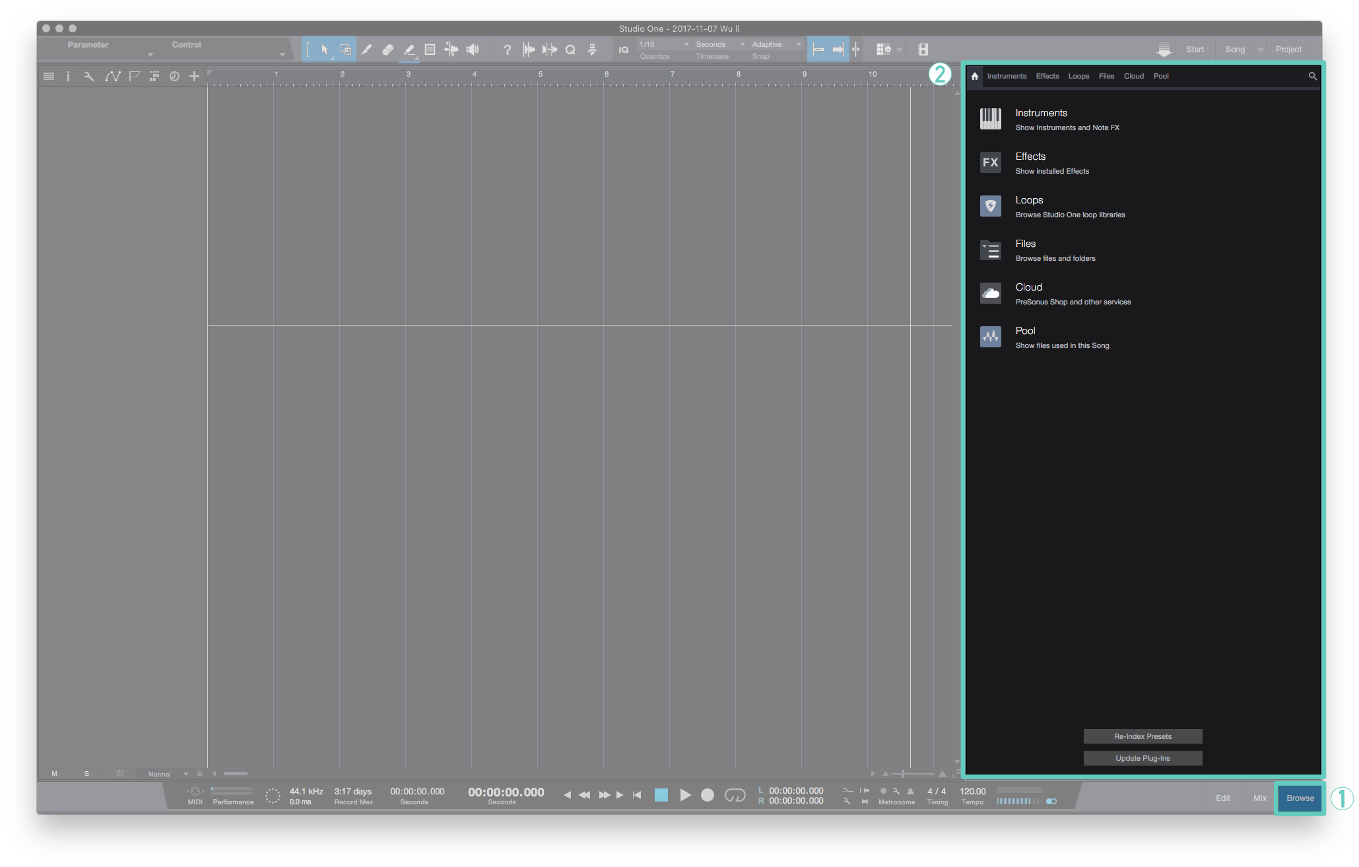Open marker track flag icon
This screenshot has height=867, width=1359.
pos(134,76)
